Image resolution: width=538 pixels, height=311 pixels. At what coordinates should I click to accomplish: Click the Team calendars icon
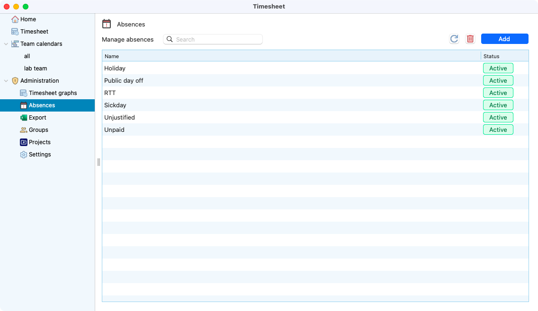point(15,44)
